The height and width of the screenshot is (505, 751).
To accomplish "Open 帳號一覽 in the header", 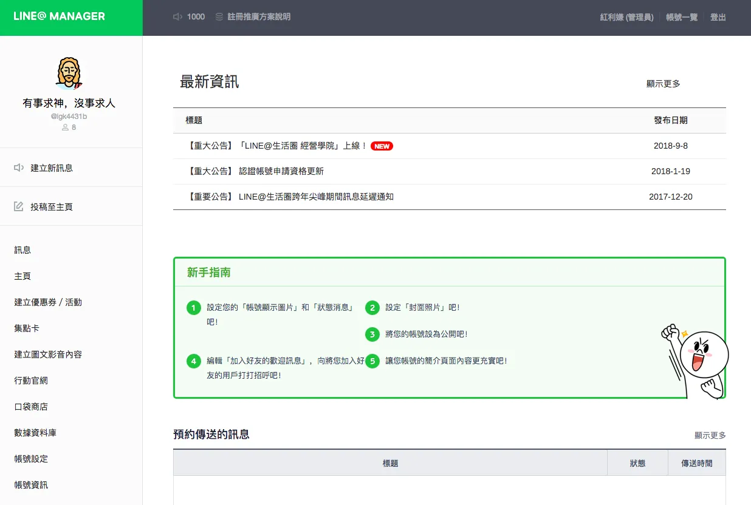I will 682,17.
